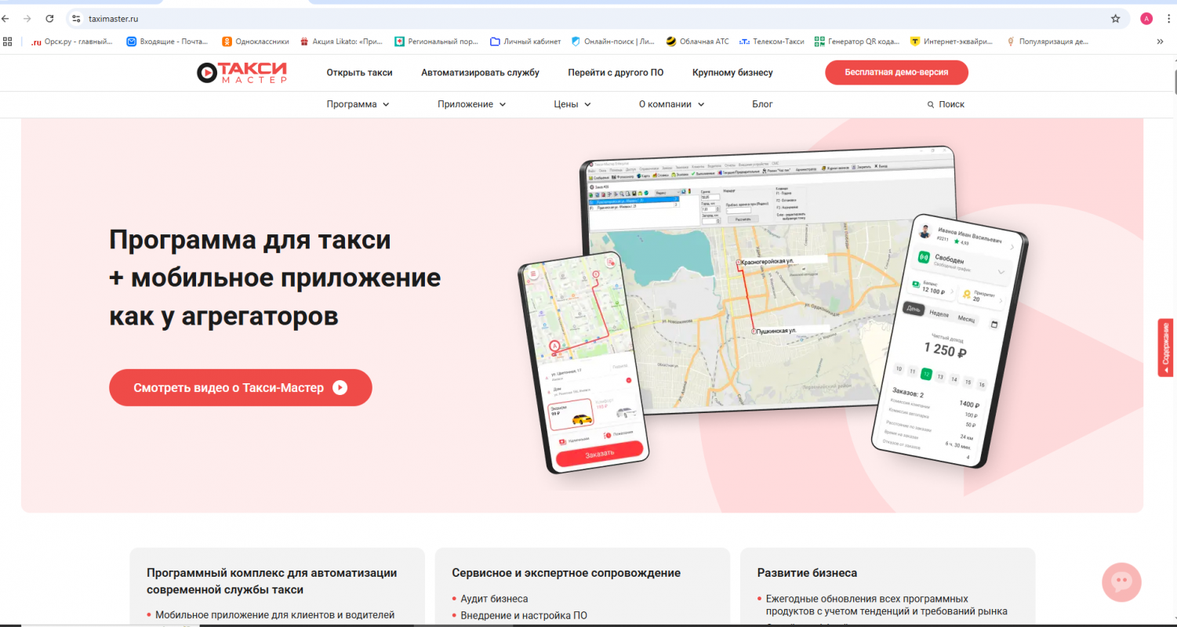Click the Бесплатная демо-версия button
Image resolution: width=1177 pixels, height=627 pixels.
pyautogui.click(x=896, y=72)
